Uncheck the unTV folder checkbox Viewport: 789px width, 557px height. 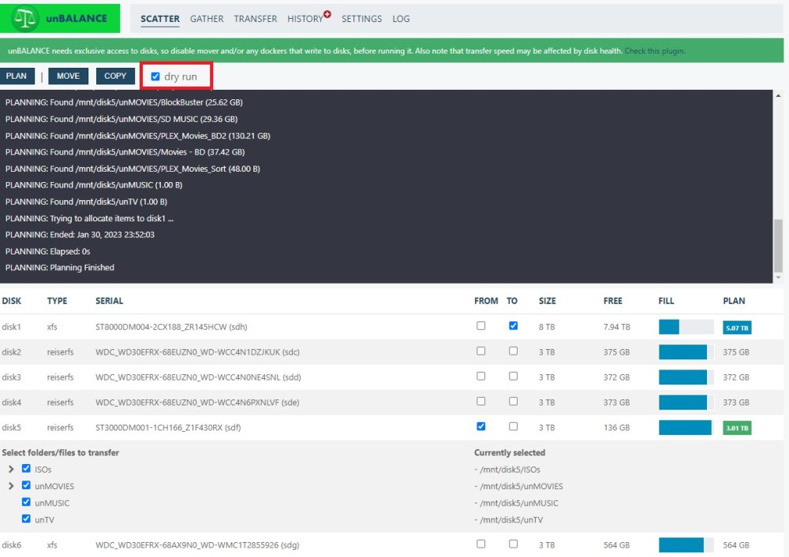tap(26, 519)
